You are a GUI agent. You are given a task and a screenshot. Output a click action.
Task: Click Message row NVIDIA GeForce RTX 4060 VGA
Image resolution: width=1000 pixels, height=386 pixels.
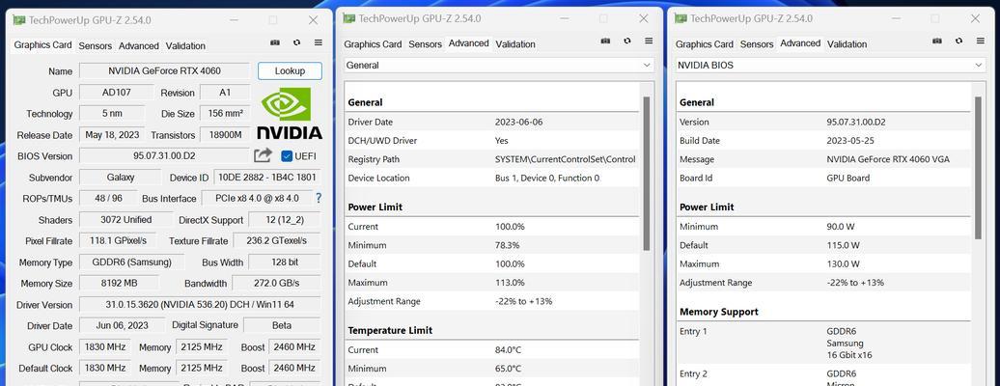(x=823, y=159)
